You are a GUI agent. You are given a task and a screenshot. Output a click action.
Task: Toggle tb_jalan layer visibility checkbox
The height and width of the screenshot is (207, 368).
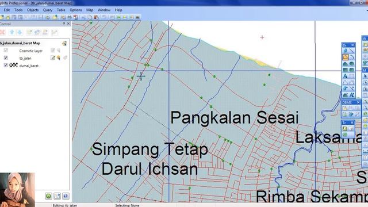pyautogui.click(x=6, y=57)
